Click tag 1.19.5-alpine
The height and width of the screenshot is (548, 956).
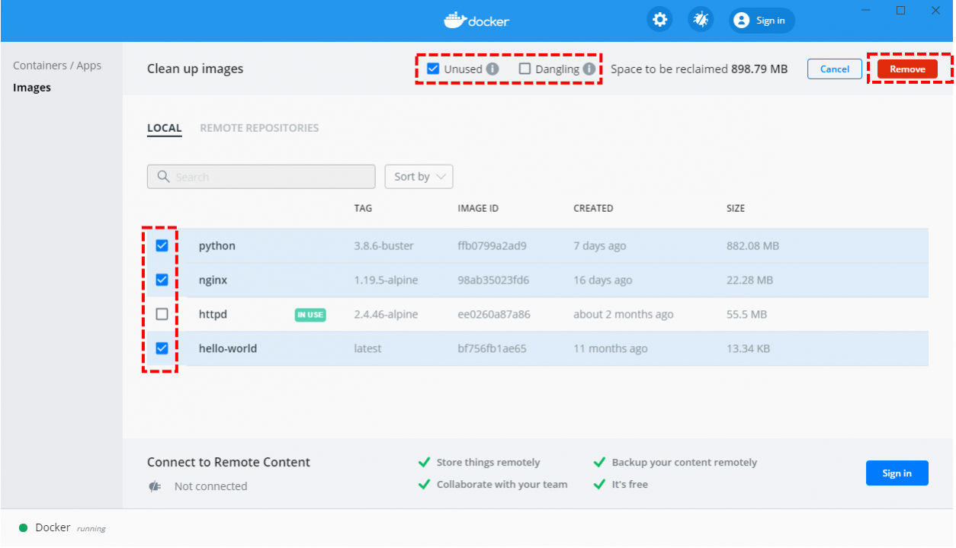[386, 280]
